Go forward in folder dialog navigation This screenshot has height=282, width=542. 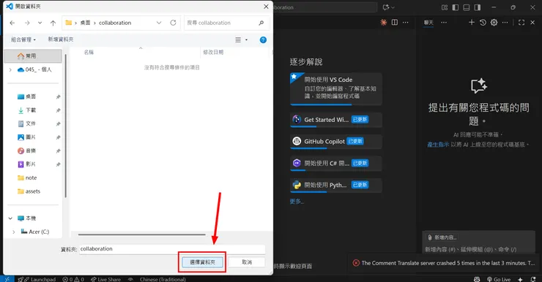point(27,23)
